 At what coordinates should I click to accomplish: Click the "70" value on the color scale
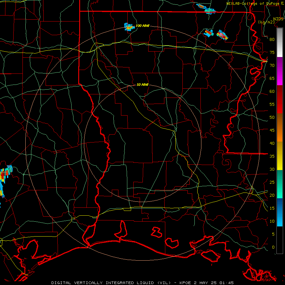point(272,66)
